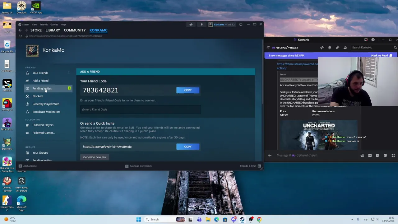
Task: Select Your Friends in sidebar
Action: click(x=40, y=73)
